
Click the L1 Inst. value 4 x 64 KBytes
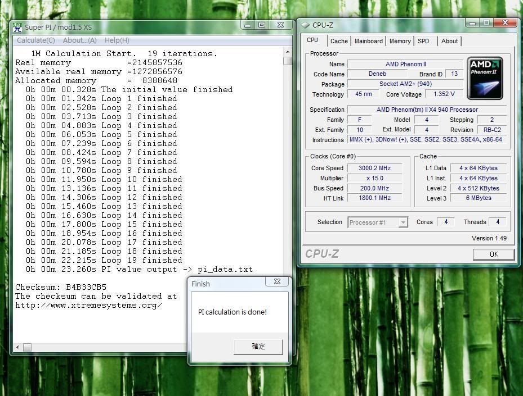click(479, 178)
